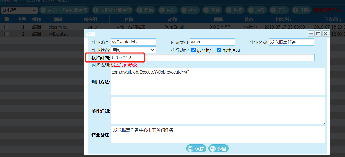
Task: Click the 启动 (start) toolbar button
Action: pos(168,10)
